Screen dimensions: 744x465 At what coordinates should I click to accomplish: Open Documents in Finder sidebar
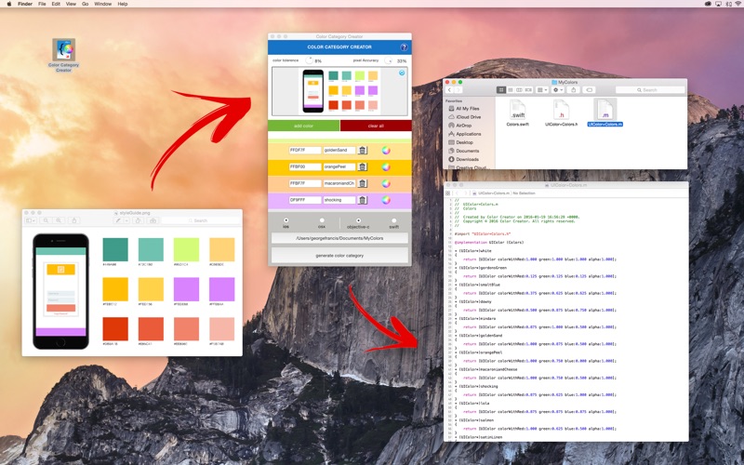click(463, 151)
